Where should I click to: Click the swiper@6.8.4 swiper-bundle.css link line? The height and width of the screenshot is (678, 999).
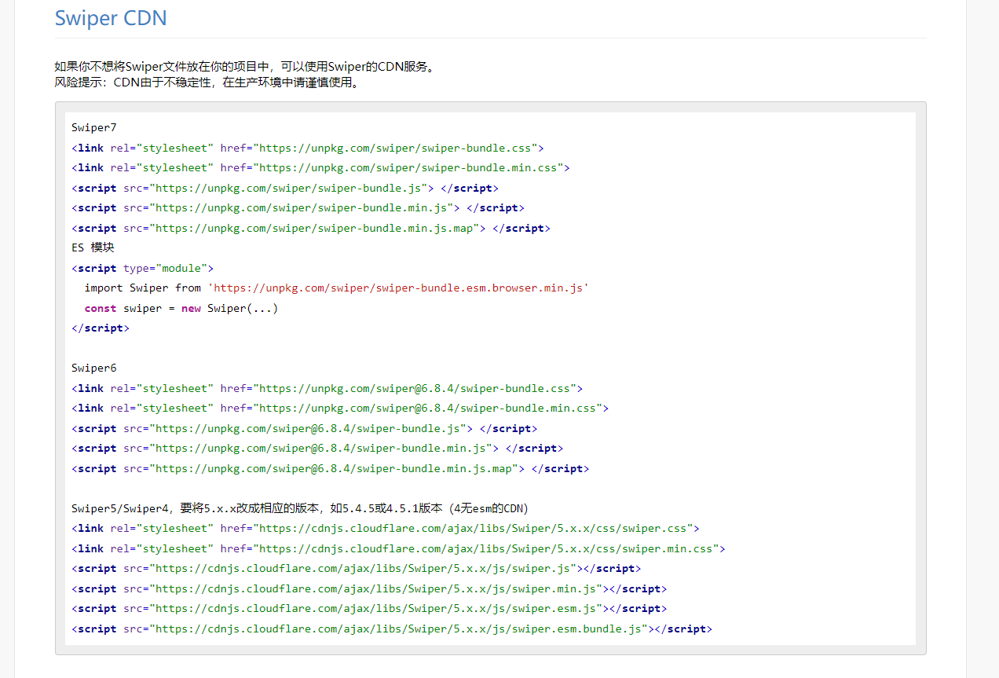328,388
